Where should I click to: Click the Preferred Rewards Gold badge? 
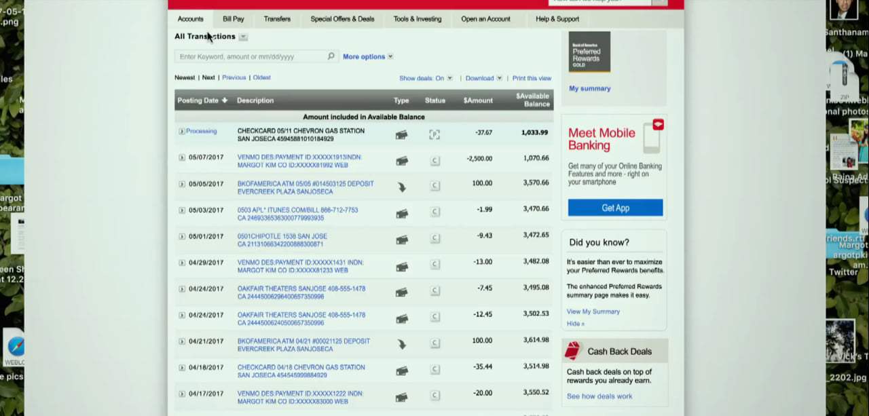point(589,52)
